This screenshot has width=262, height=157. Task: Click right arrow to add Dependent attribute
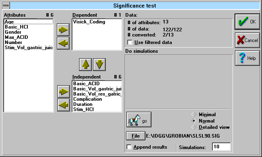pos(63,30)
